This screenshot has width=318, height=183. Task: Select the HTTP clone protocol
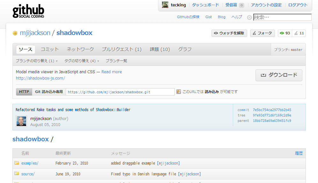click(x=24, y=92)
